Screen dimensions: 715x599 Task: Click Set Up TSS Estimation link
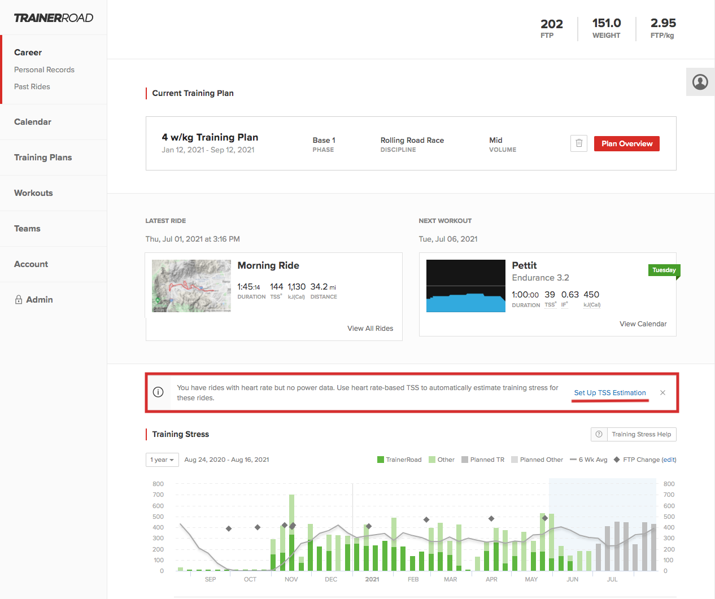click(610, 393)
